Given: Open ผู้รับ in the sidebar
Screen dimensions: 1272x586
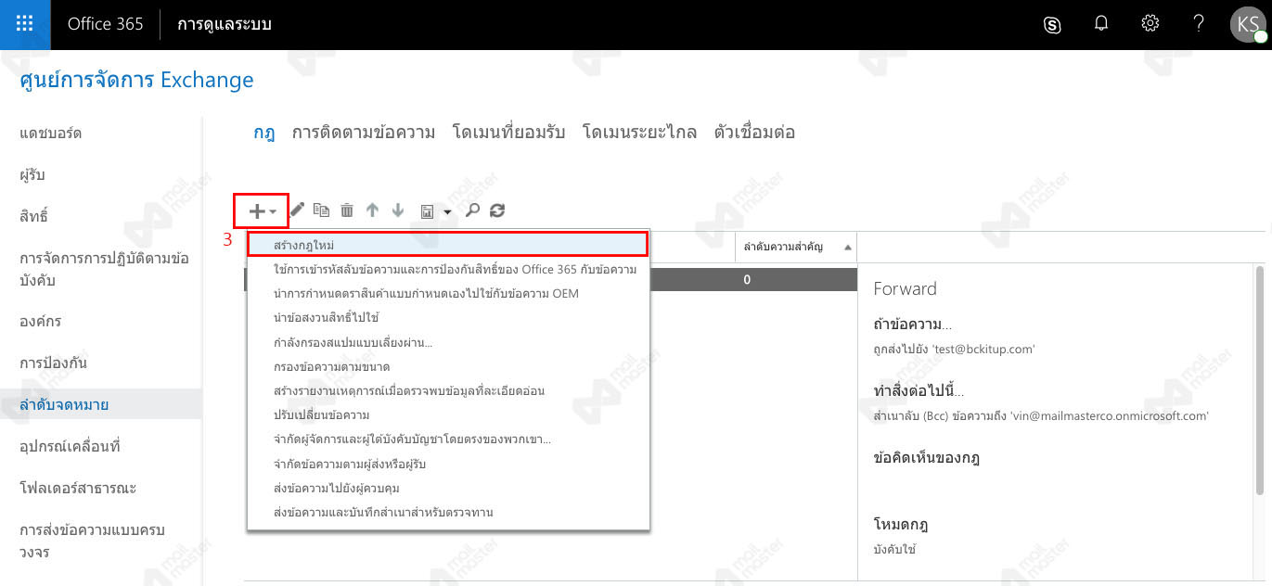Looking at the screenshot, I should [x=32, y=175].
